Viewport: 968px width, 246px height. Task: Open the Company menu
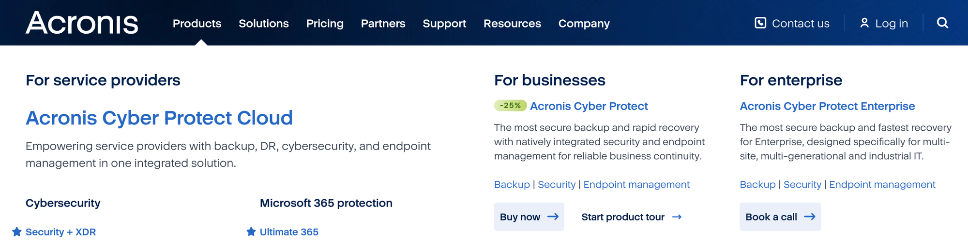click(584, 23)
